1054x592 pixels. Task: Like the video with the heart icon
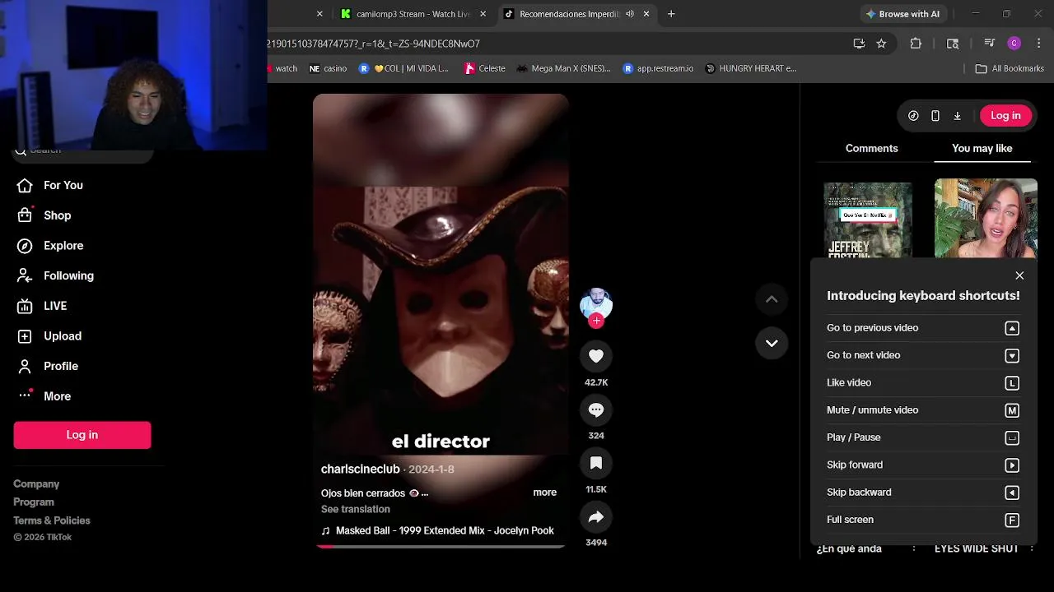click(x=596, y=356)
